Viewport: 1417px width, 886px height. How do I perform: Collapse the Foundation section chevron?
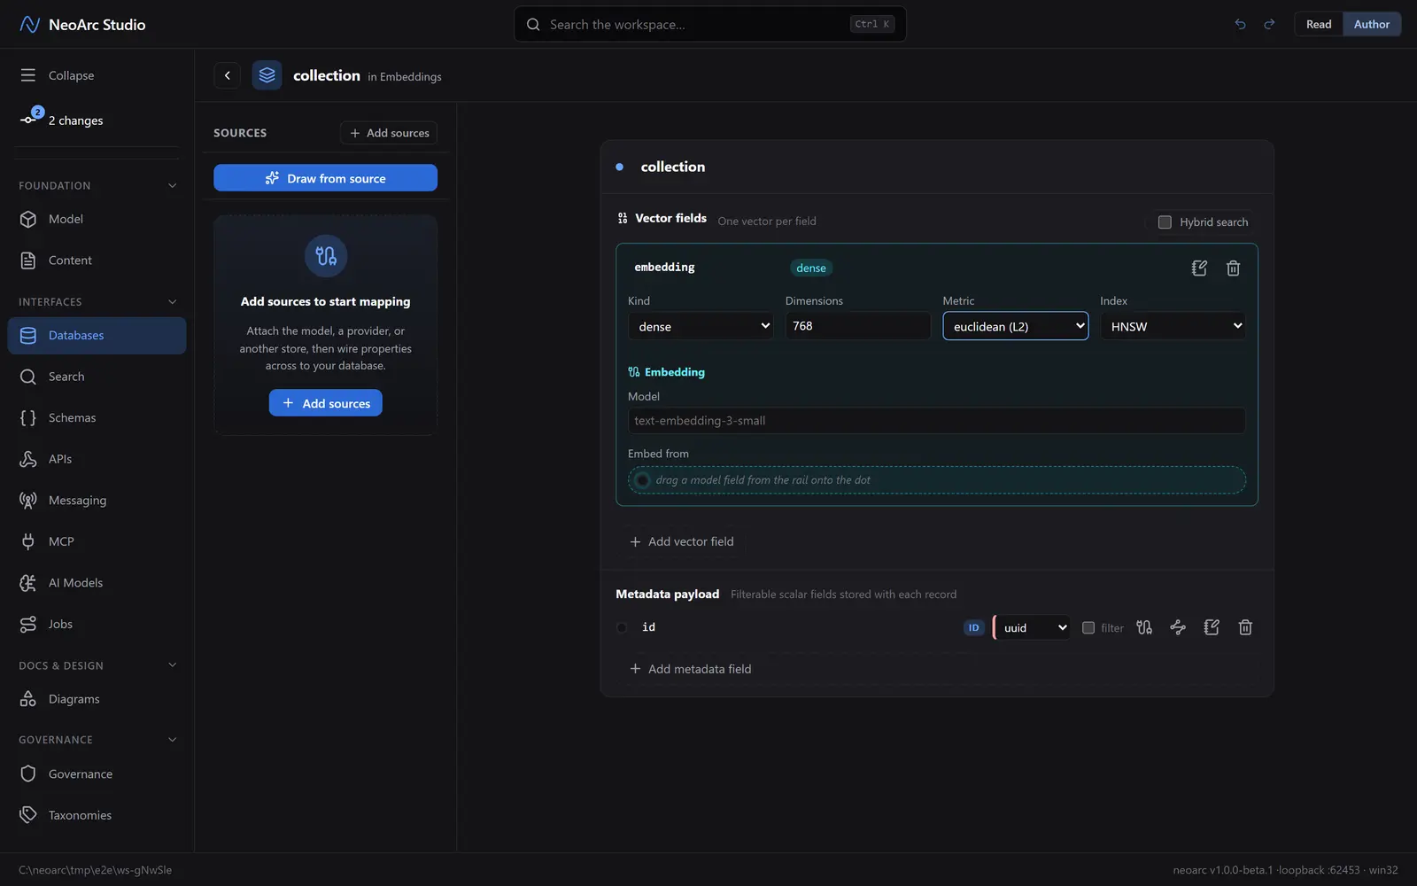point(172,185)
